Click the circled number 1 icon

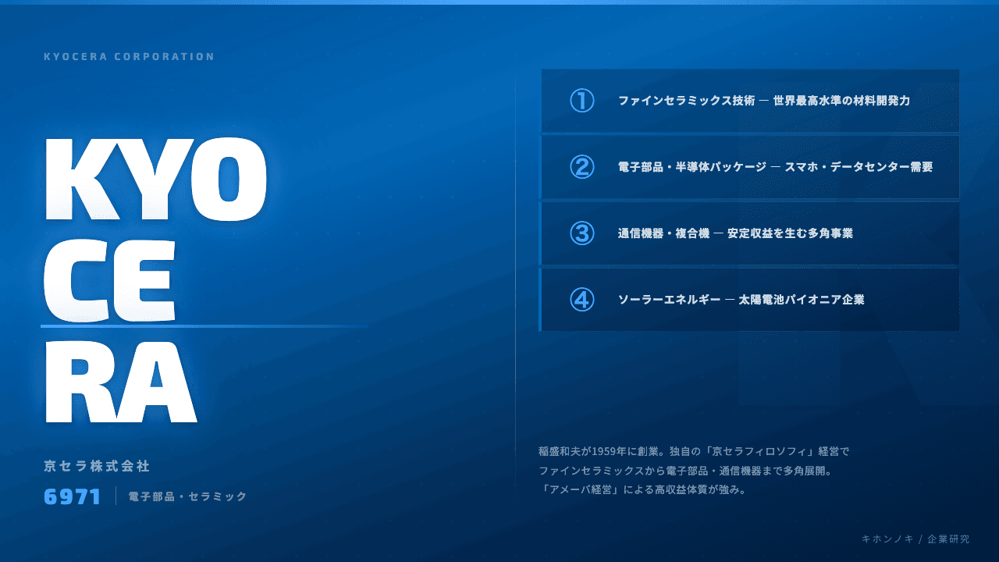[x=582, y=101]
